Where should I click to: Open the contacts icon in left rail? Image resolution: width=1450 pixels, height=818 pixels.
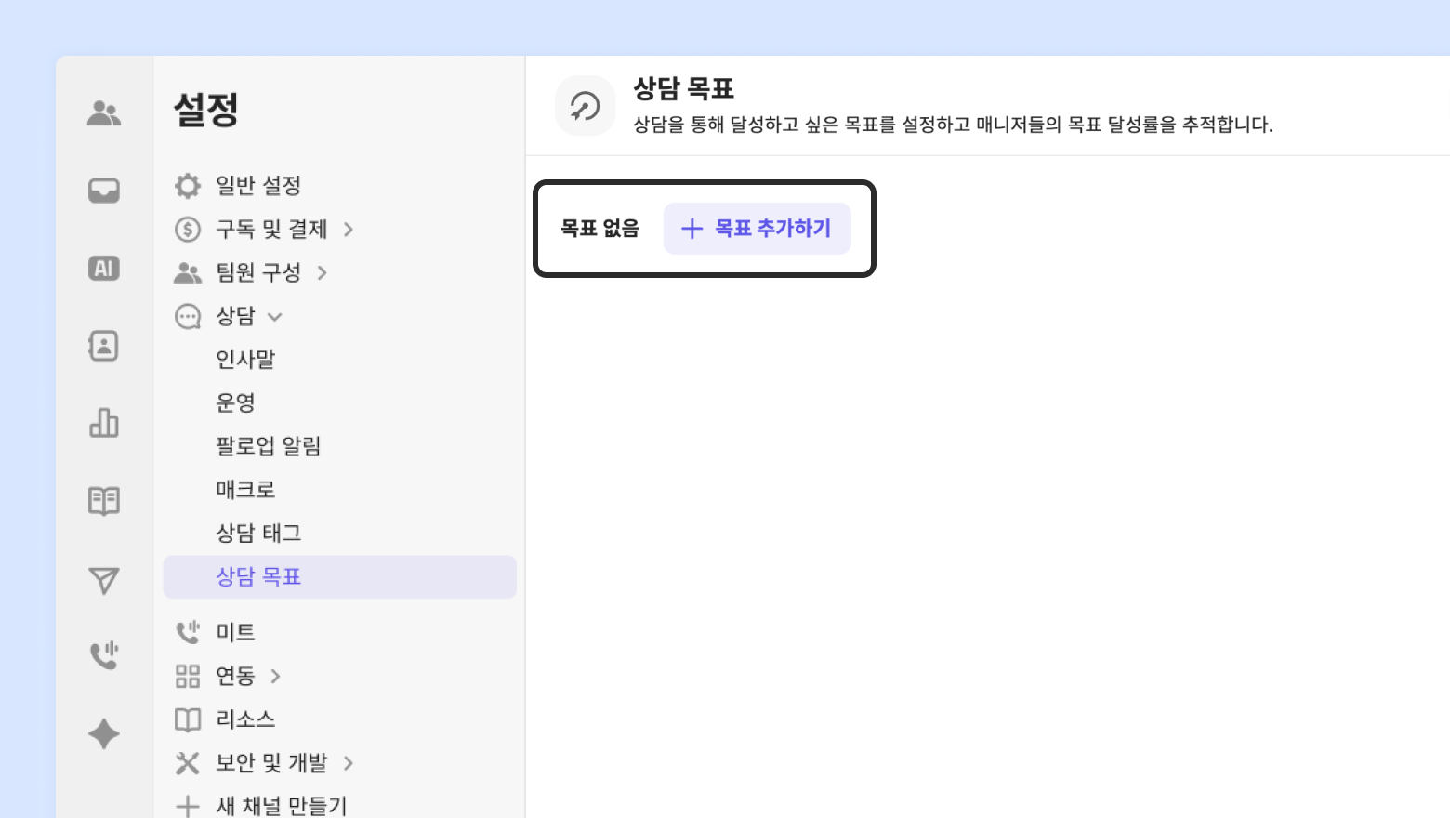104,346
